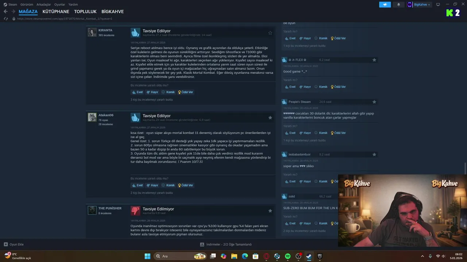This screenshot has height=262, width=467.
Task: Open Task View in the taskbar
Action: [x=213, y=256]
